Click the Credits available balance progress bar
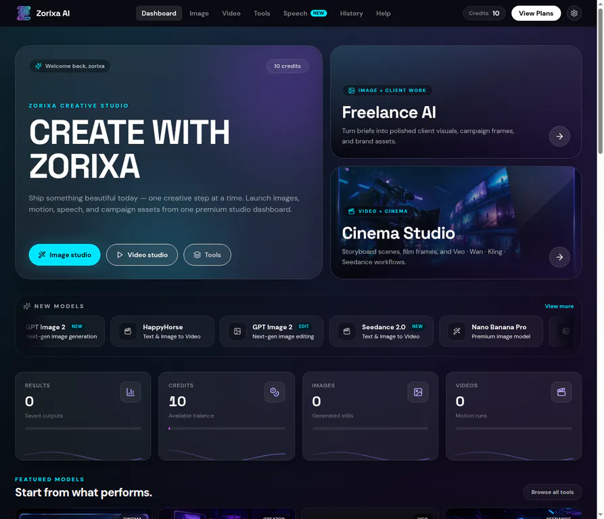Image resolution: width=604 pixels, height=519 pixels. (x=227, y=428)
